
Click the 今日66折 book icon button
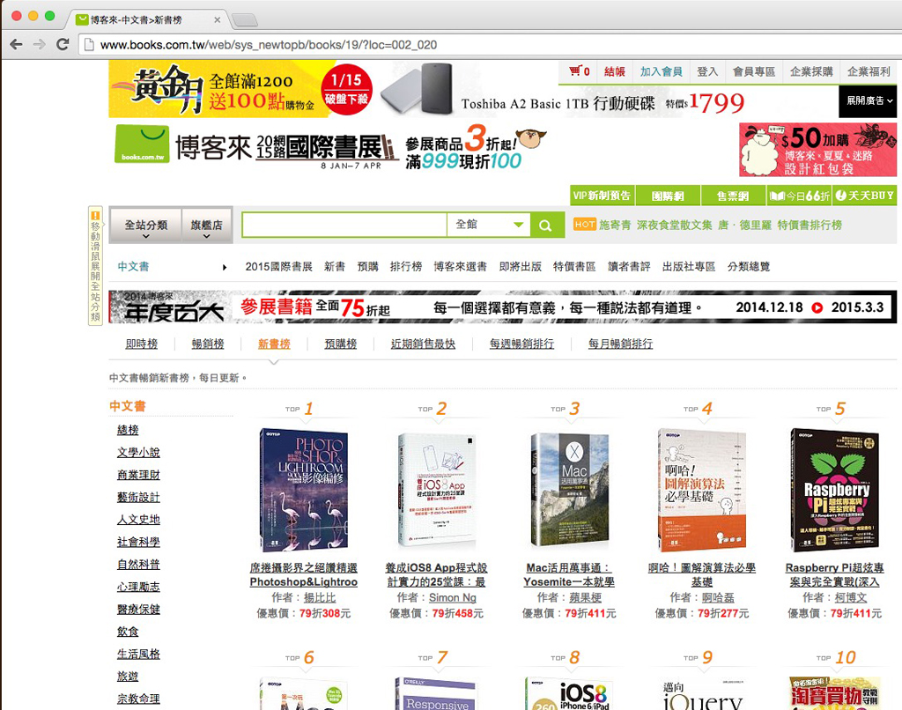click(x=799, y=196)
